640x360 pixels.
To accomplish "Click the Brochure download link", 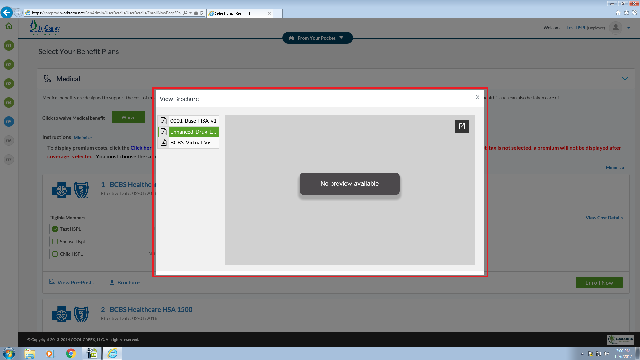I will click(x=125, y=283).
